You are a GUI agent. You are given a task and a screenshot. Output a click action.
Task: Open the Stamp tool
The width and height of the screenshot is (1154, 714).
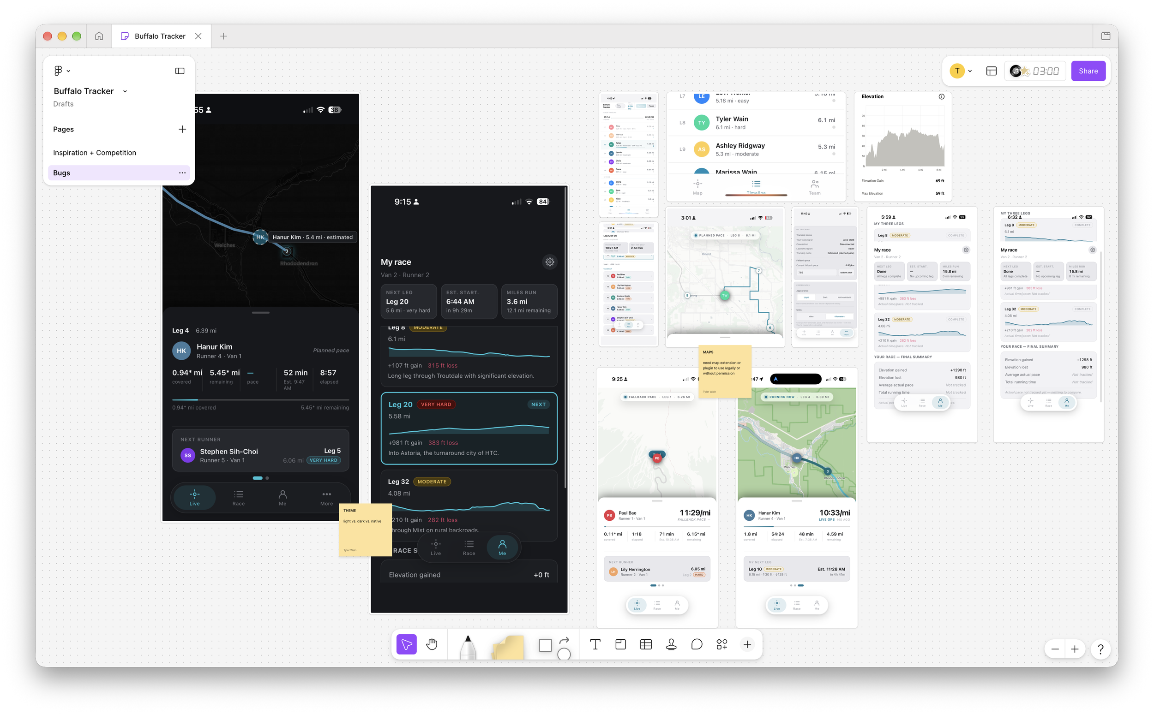click(672, 644)
